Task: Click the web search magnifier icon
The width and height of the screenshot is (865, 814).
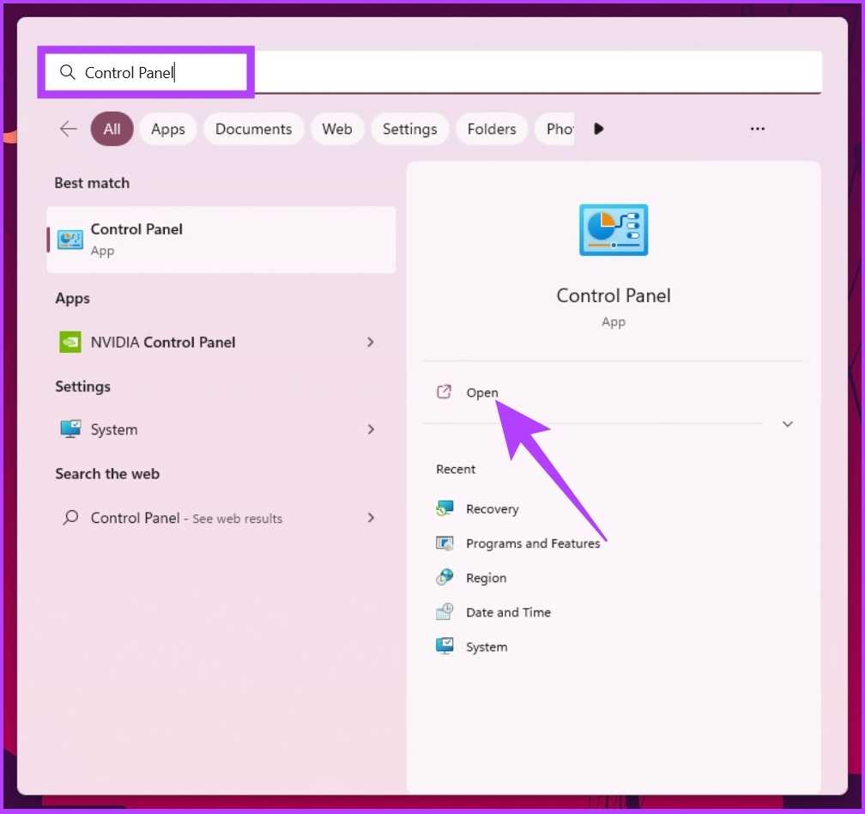Action: (70, 517)
